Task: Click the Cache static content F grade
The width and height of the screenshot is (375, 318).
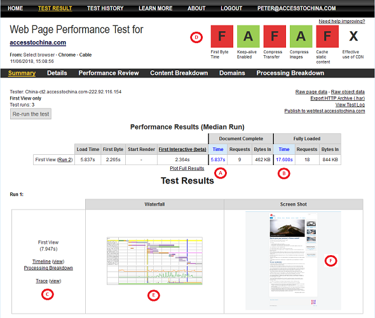Action: [327, 36]
